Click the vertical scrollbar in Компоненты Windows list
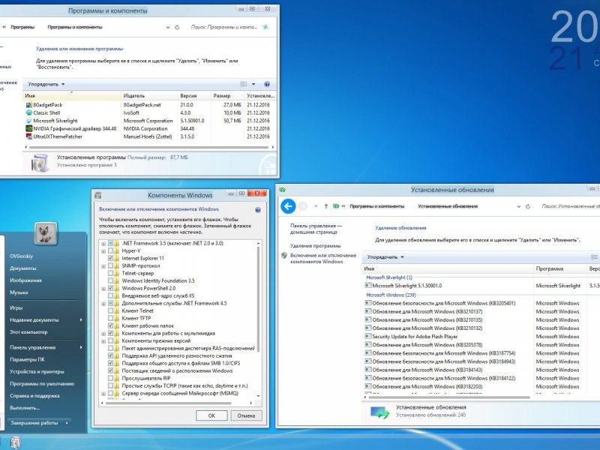The image size is (600, 450). tap(258, 299)
